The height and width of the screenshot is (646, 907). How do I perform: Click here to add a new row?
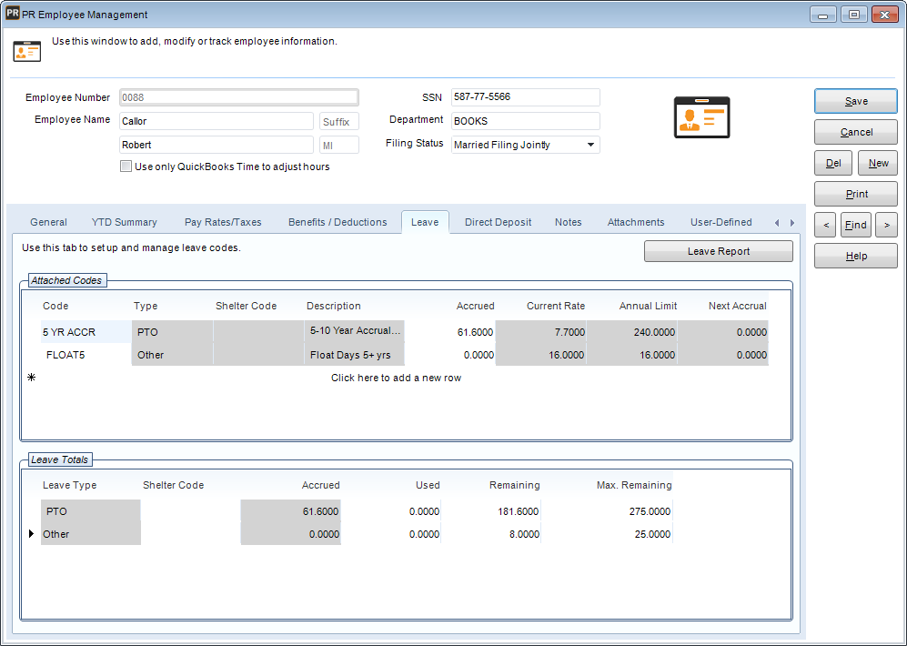[396, 378]
